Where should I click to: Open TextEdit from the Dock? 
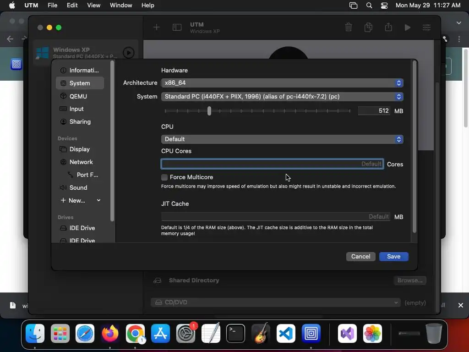211,333
